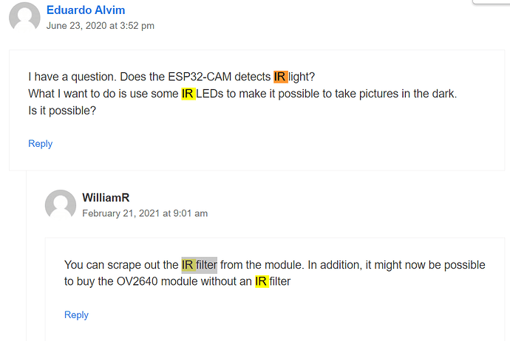Click the February 21, 2021 timestamp
510x341 pixels.
tap(145, 213)
